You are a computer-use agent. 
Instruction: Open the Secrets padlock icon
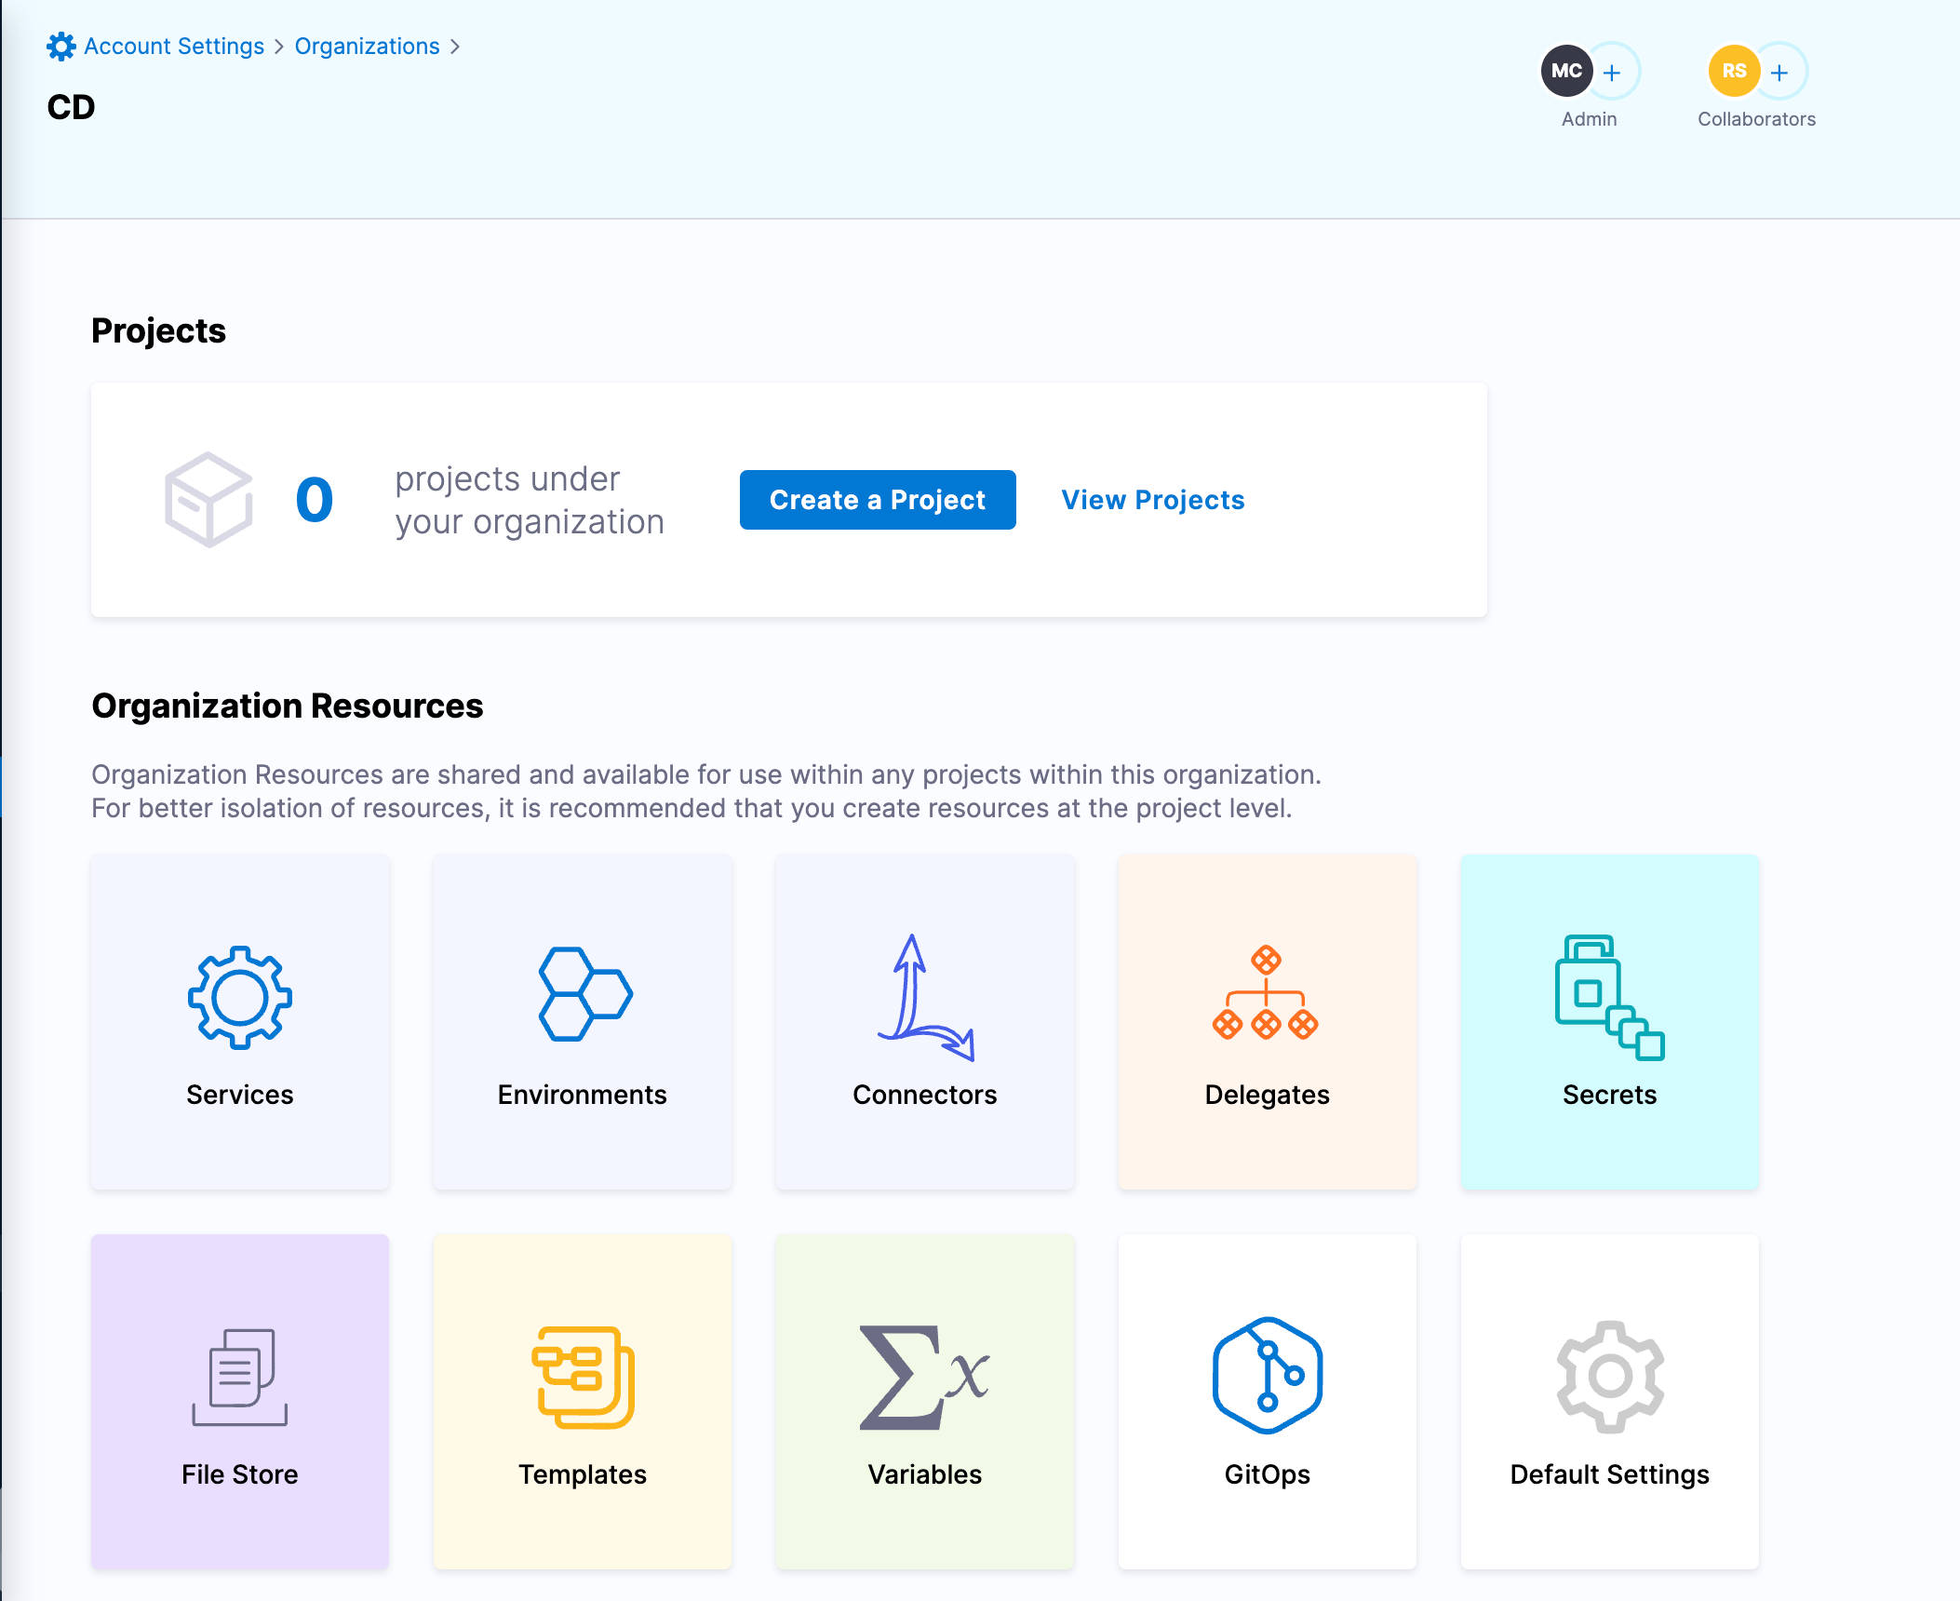pyautogui.click(x=1609, y=998)
